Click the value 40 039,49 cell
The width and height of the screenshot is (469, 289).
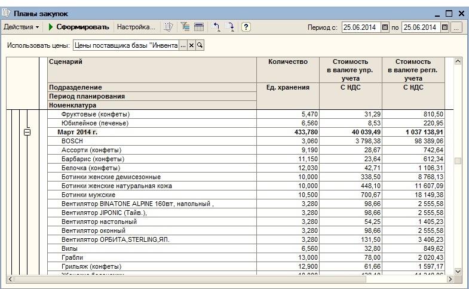point(351,132)
